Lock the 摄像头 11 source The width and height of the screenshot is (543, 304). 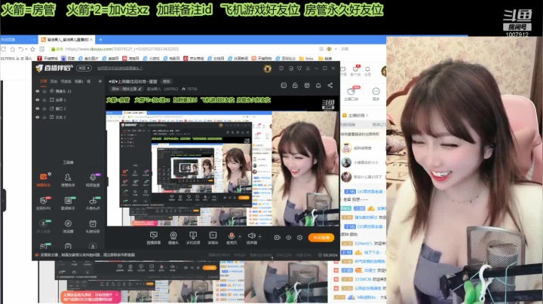[44, 91]
